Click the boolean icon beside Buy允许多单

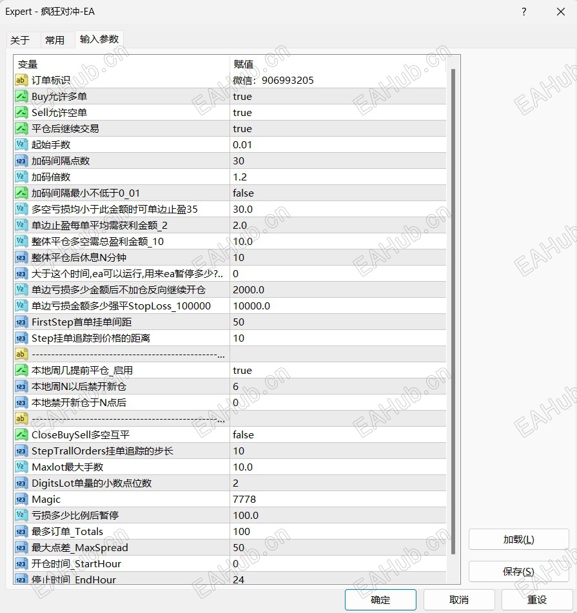pyautogui.click(x=21, y=96)
